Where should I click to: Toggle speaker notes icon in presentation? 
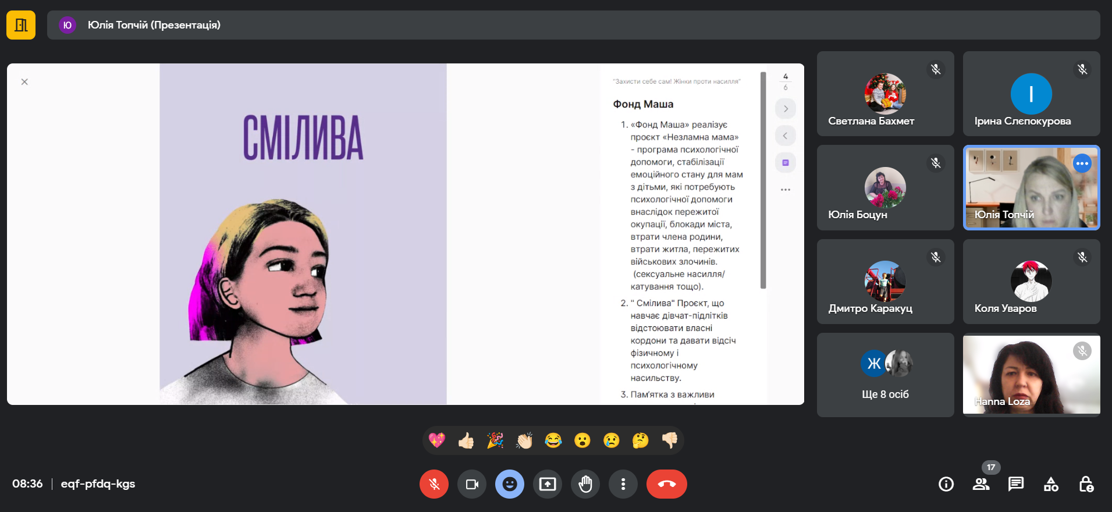786,163
